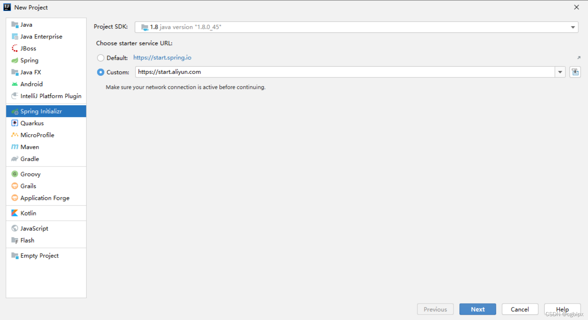The width and height of the screenshot is (588, 320).
Task: Select the Spring label
Action: [29, 60]
